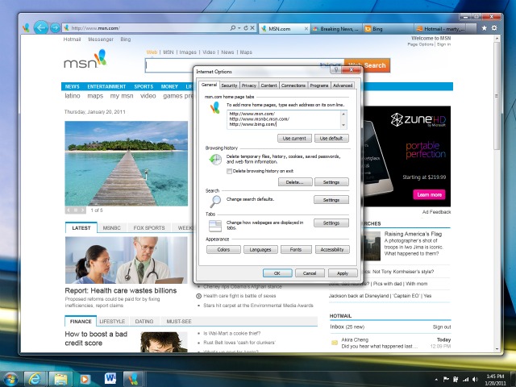Open address bar autocomplete dropdown arrow
Image resolution: width=516 pixels, height=387 pixels.
point(239,28)
